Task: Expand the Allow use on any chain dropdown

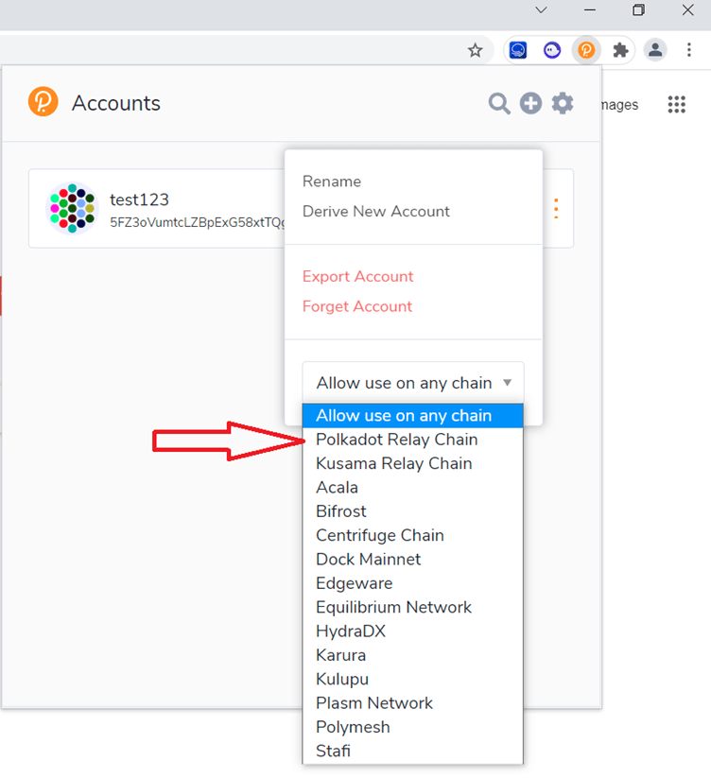Action: click(413, 383)
